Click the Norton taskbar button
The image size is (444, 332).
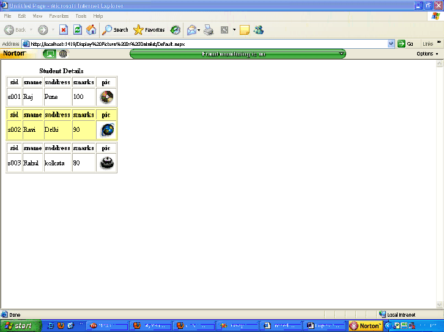(366, 326)
